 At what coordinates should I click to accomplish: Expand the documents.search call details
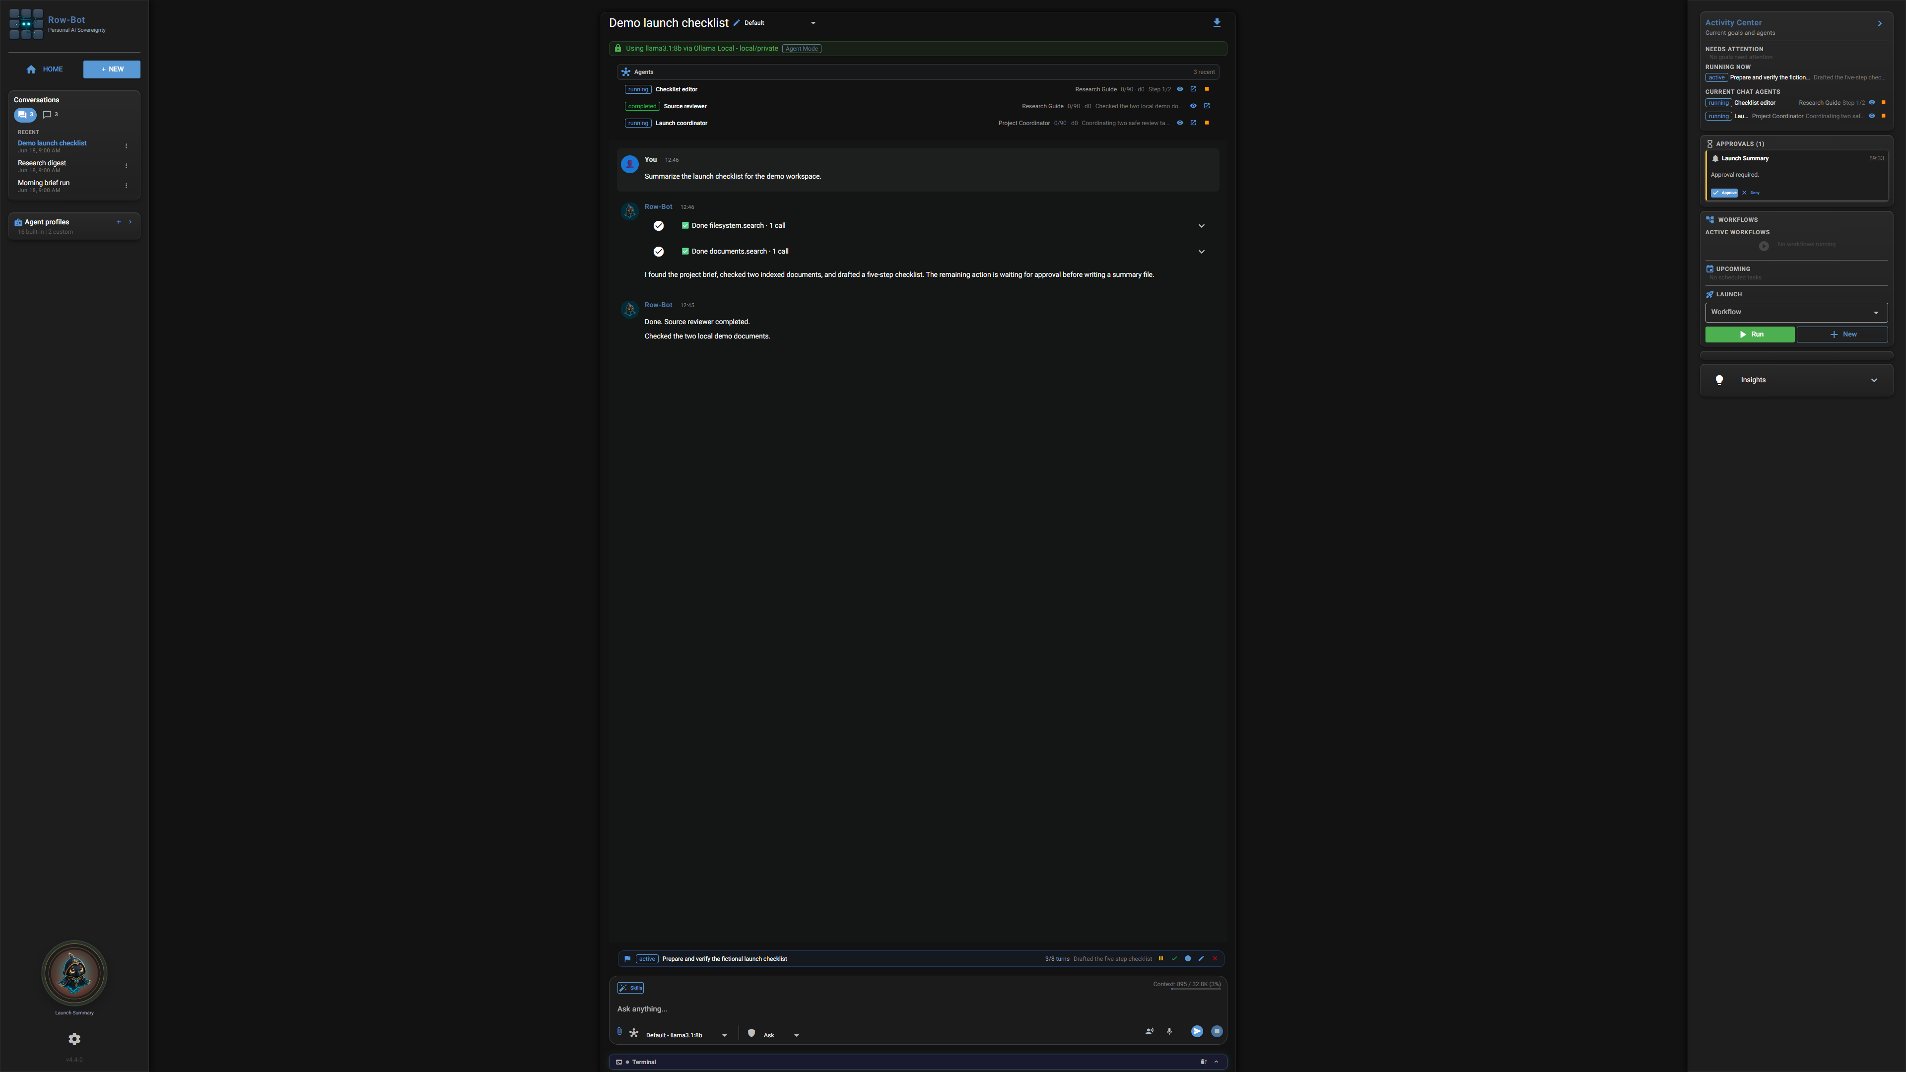[1202, 252]
